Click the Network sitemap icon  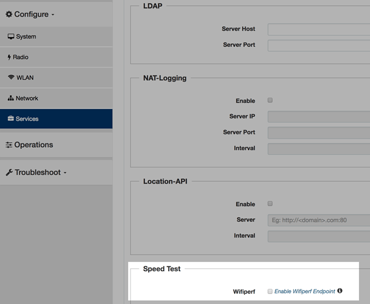coord(11,98)
